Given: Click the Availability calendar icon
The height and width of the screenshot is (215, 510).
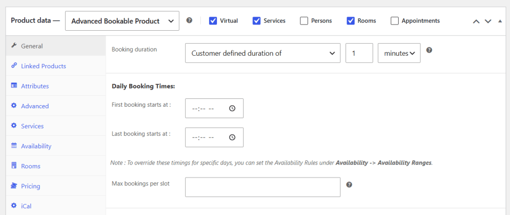Looking at the screenshot, I should (14, 146).
